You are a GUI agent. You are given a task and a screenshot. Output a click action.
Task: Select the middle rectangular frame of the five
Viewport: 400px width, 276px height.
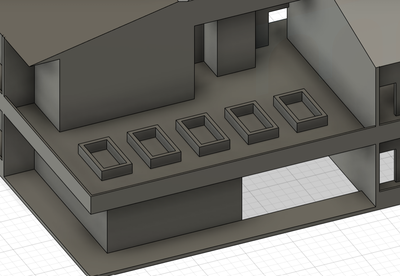pyautogui.click(x=203, y=134)
